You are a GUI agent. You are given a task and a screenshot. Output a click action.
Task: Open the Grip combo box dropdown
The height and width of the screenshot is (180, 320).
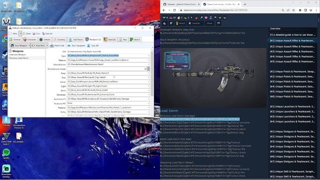[x=148, y=77]
